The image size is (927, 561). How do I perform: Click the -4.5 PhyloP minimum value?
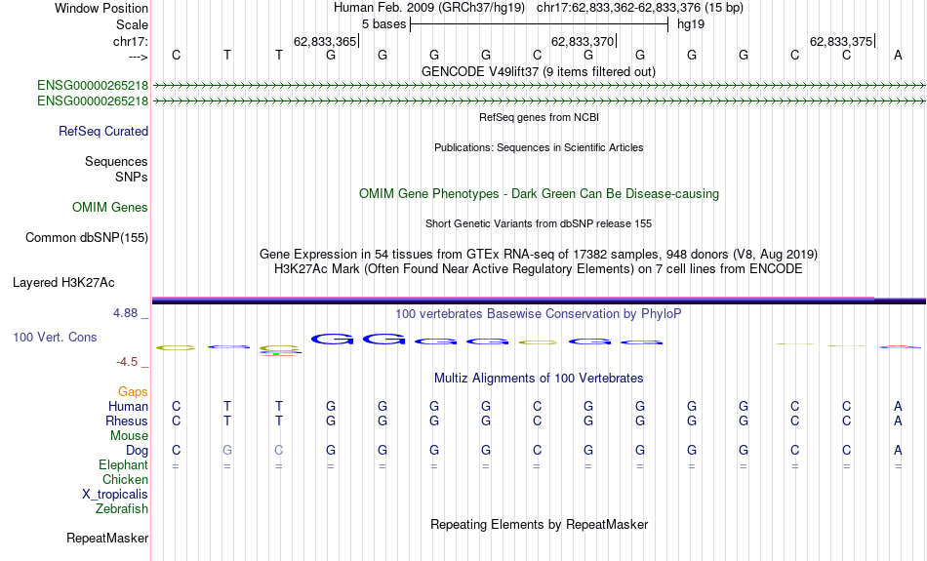[x=127, y=361]
